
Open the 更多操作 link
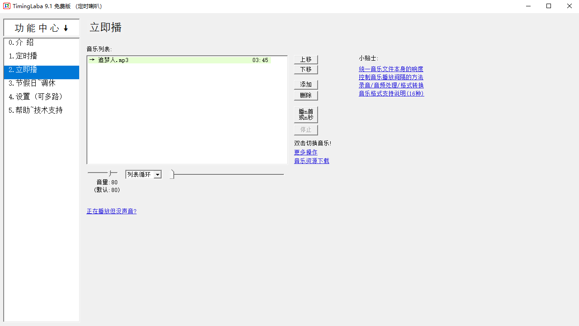pos(306,153)
